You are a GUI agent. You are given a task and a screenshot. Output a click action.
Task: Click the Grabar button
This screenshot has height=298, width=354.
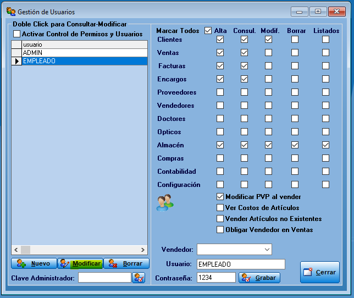[x=259, y=278]
